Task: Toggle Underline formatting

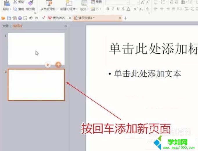Action: click(x=118, y=9)
